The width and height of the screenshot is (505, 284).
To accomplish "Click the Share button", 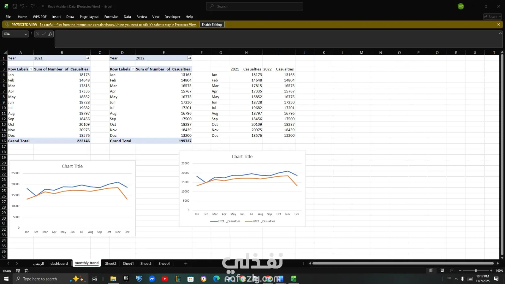I will 492,17.
